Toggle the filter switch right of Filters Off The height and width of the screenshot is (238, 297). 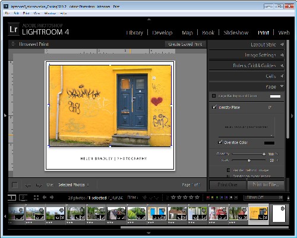288,198
